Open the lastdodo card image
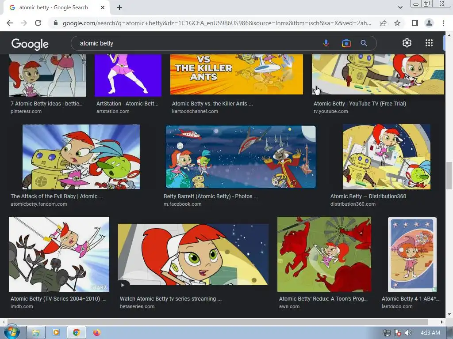Image resolution: width=453 pixels, height=339 pixels. pyautogui.click(x=412, y=254)
